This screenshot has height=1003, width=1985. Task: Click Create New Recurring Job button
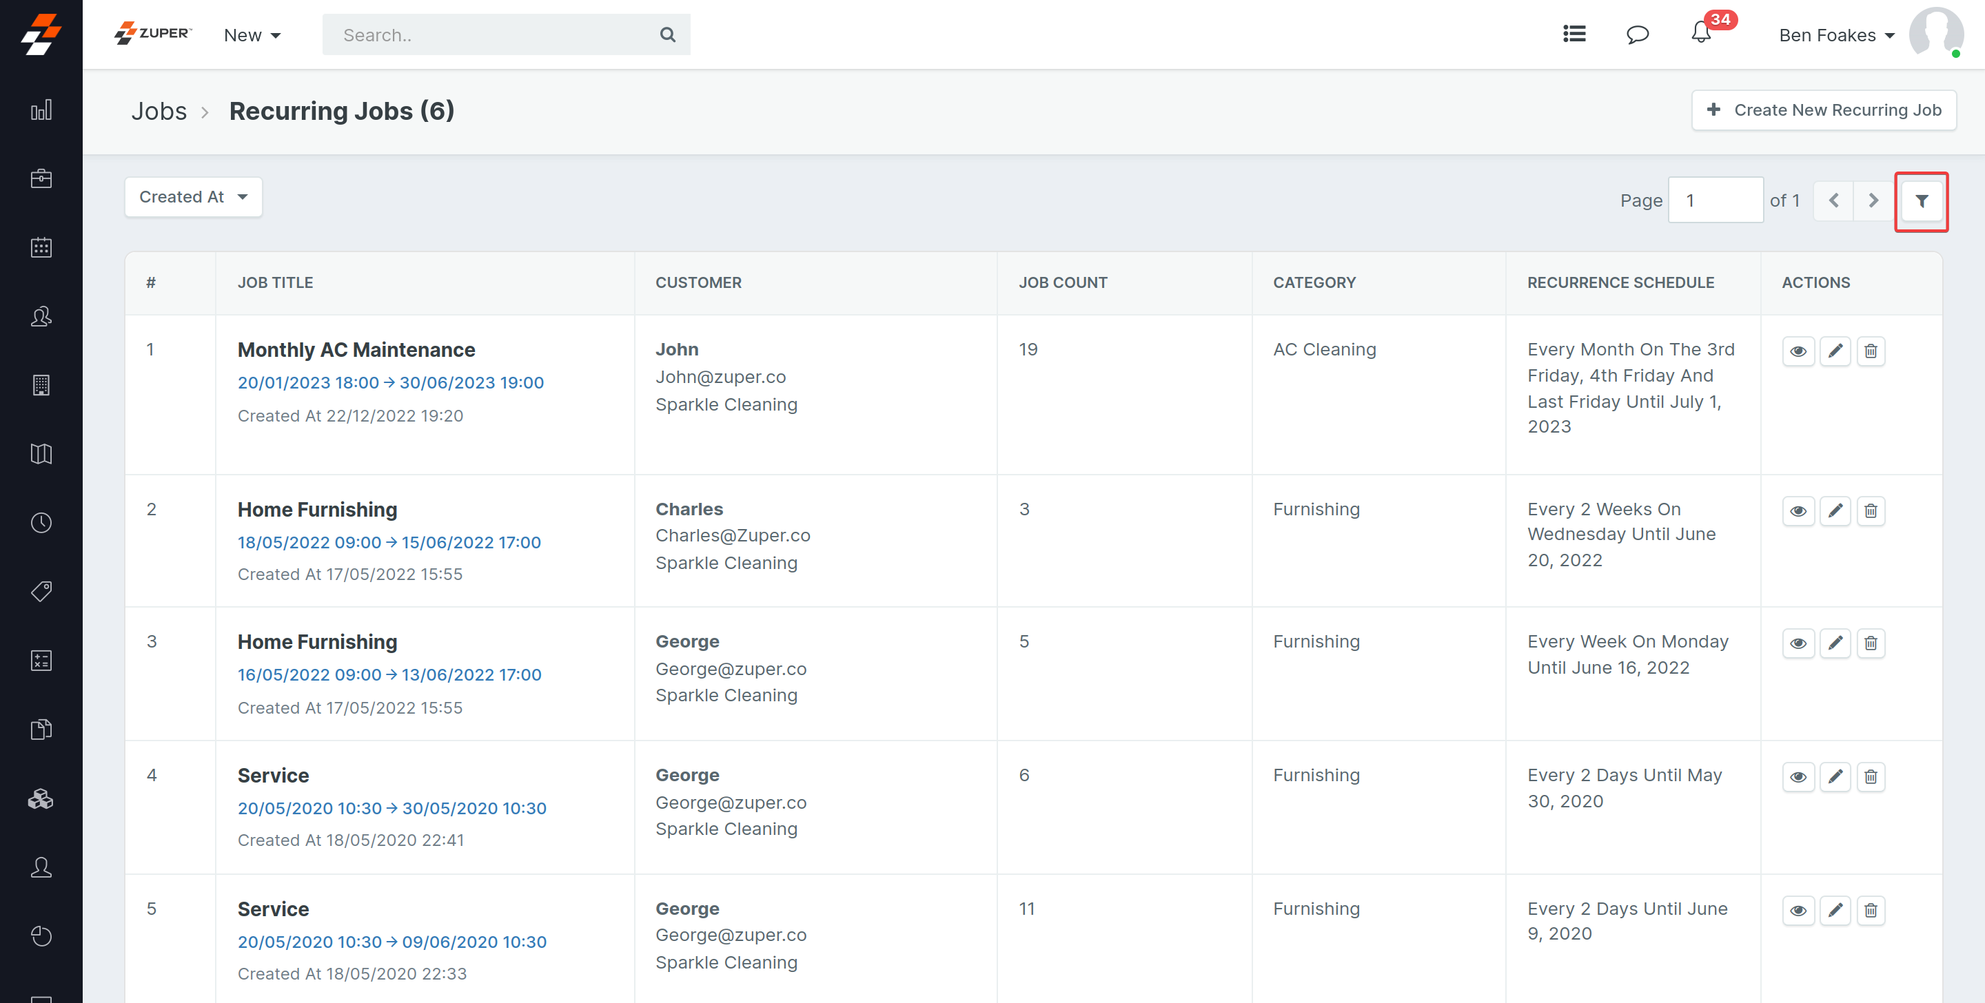click(x=1823, y=110)
